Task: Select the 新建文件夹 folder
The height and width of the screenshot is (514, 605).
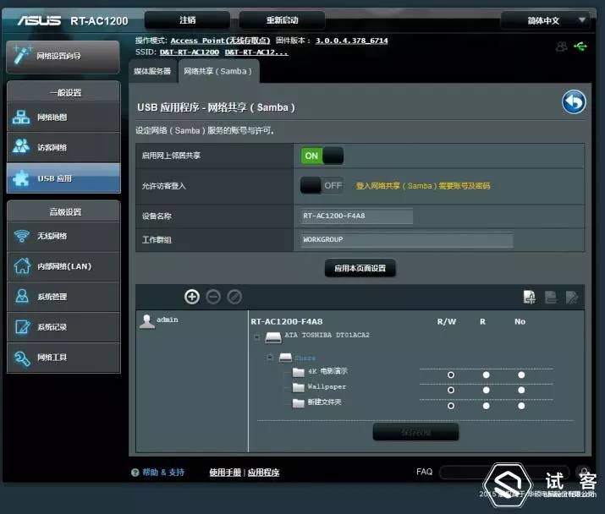Action: 324,402
